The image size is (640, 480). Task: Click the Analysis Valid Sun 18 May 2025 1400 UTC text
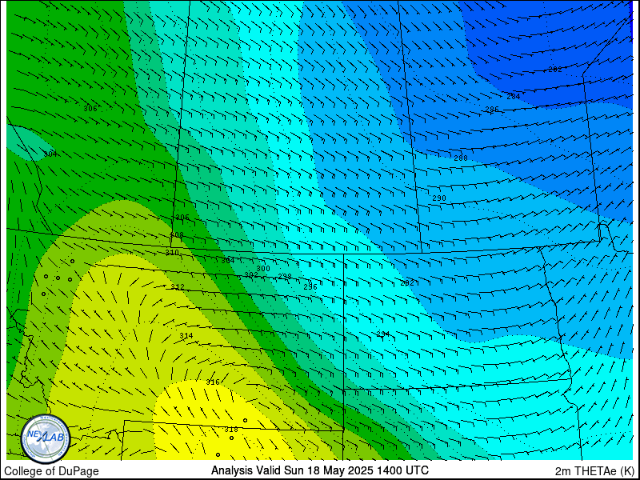coord(319,470)
